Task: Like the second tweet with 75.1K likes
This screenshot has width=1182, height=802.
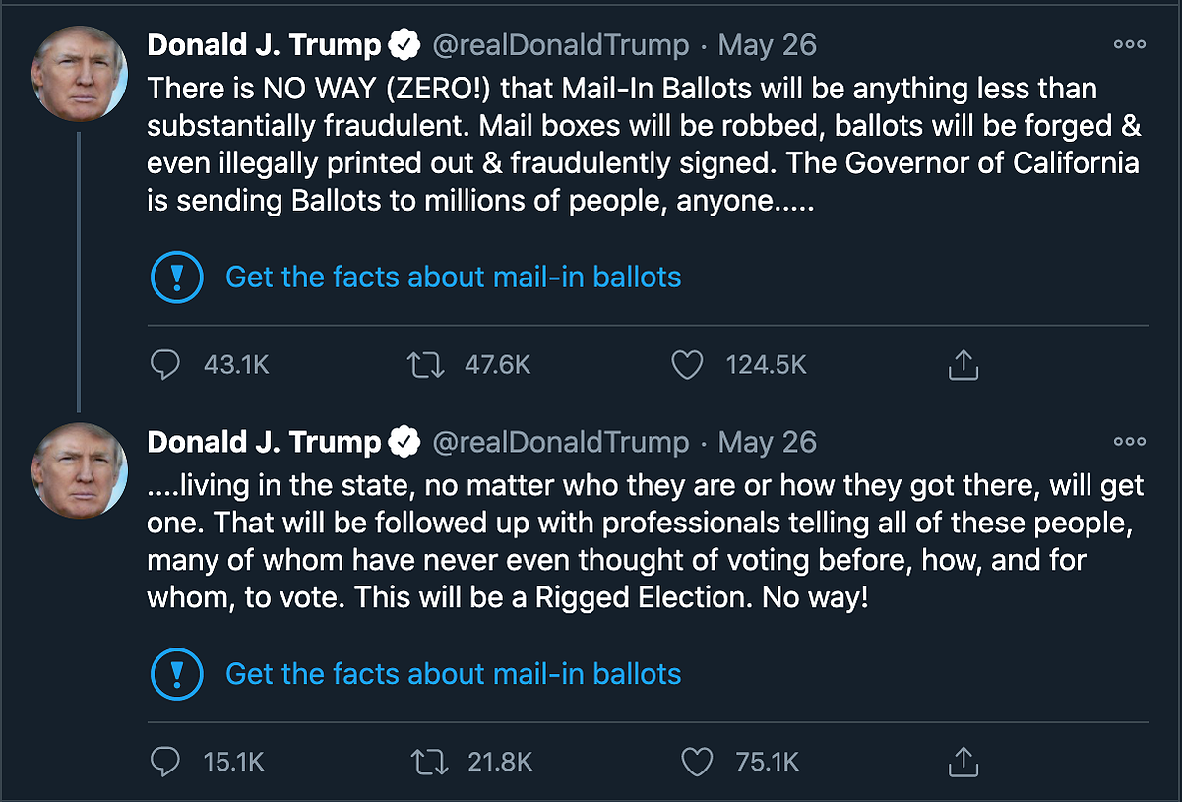Action: point(697,762)
